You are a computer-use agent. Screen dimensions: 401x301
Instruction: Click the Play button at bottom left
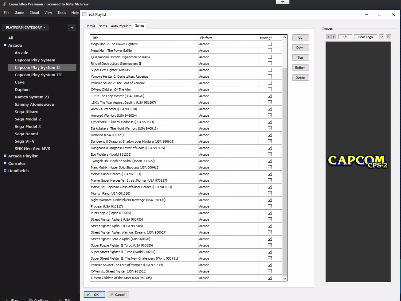(x=13, y=300)
